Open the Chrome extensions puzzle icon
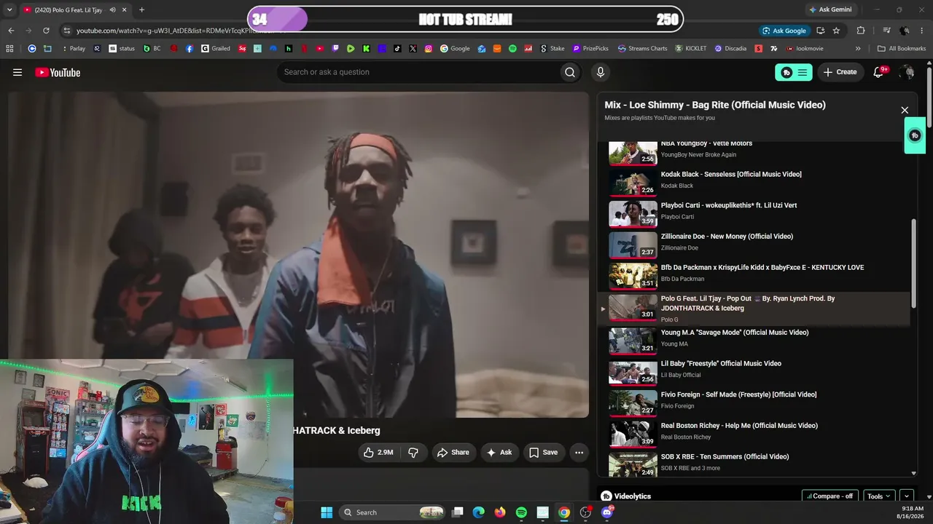The height and width of the screenshot is (524, 933). (x=861, y=31)
